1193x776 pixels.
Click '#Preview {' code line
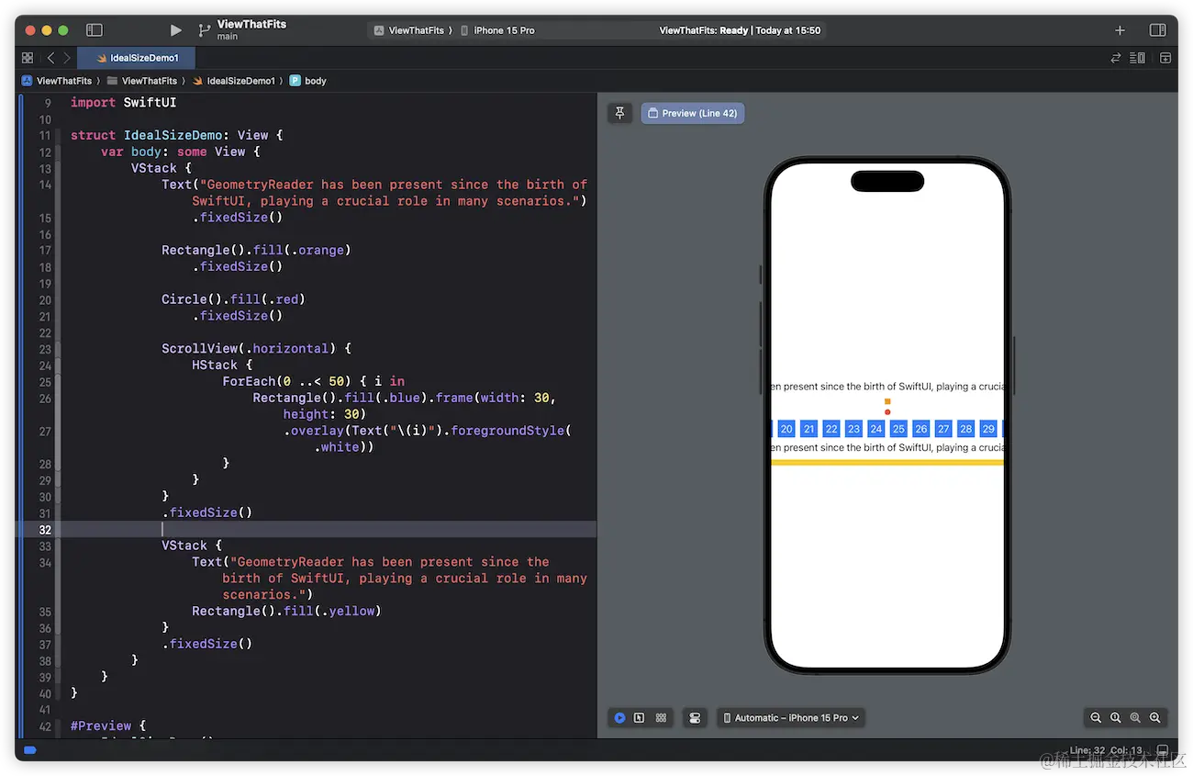click(108, 725)
